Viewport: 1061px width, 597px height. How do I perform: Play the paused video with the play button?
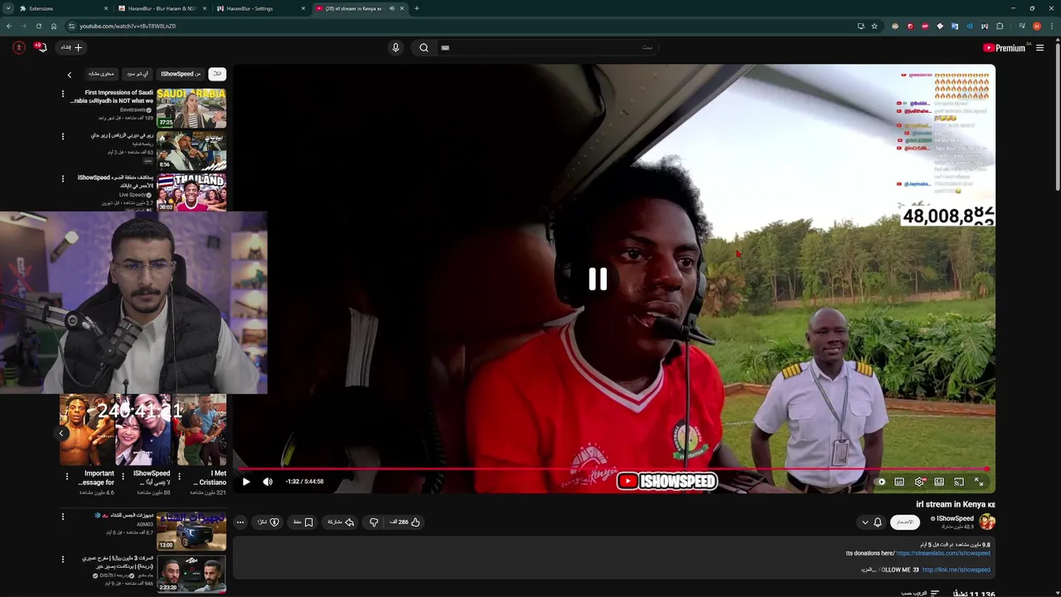click(x=246, y=482)
